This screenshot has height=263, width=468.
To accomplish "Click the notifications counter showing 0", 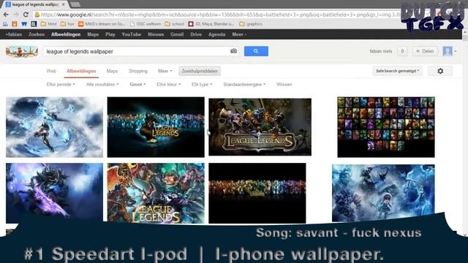I will tap(402, 51).
